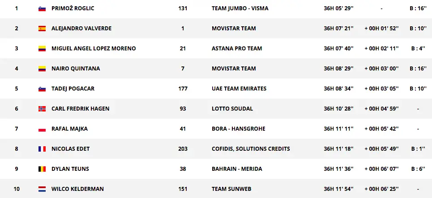This screenshot has width=432, height=198.
Task: Click the Slovenian flag beside Primož Roglic
Action: [x=42, y=8]
